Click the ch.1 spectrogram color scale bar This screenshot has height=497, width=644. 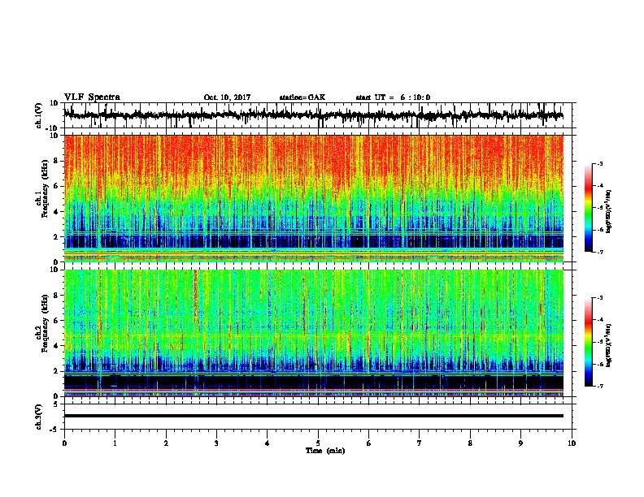tap(588, 208)
